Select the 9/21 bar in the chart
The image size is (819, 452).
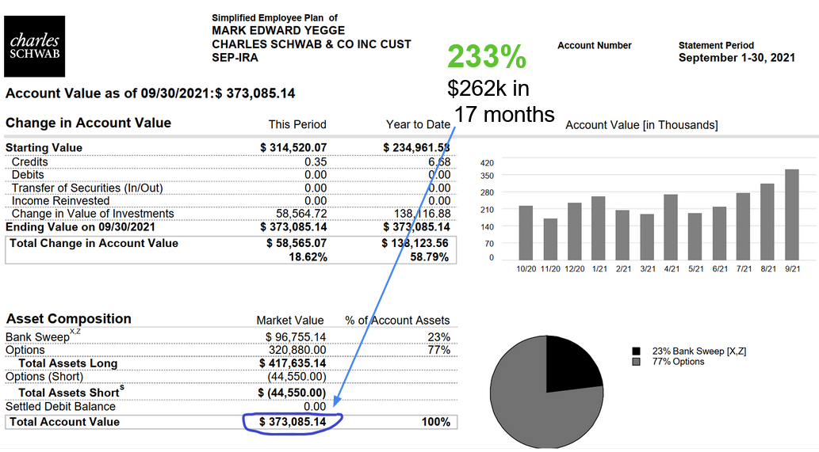click(792, 215)
